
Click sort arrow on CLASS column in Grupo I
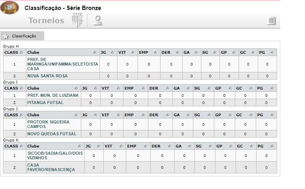21,88
